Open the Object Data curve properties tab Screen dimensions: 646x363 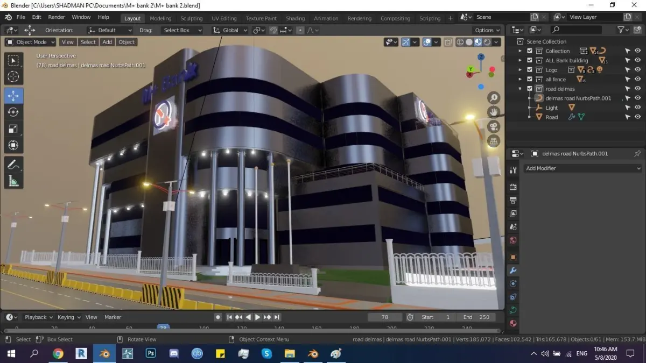click(x=513, y=310)
